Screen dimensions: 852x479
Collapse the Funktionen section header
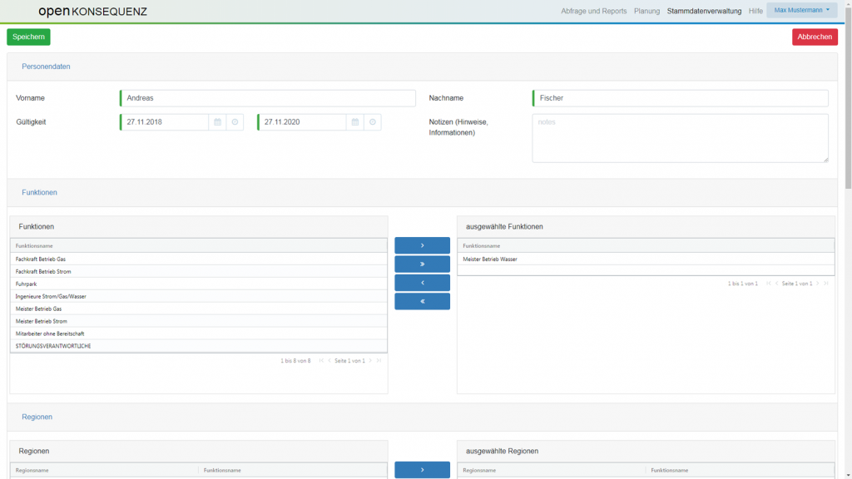tap(39, 192)
